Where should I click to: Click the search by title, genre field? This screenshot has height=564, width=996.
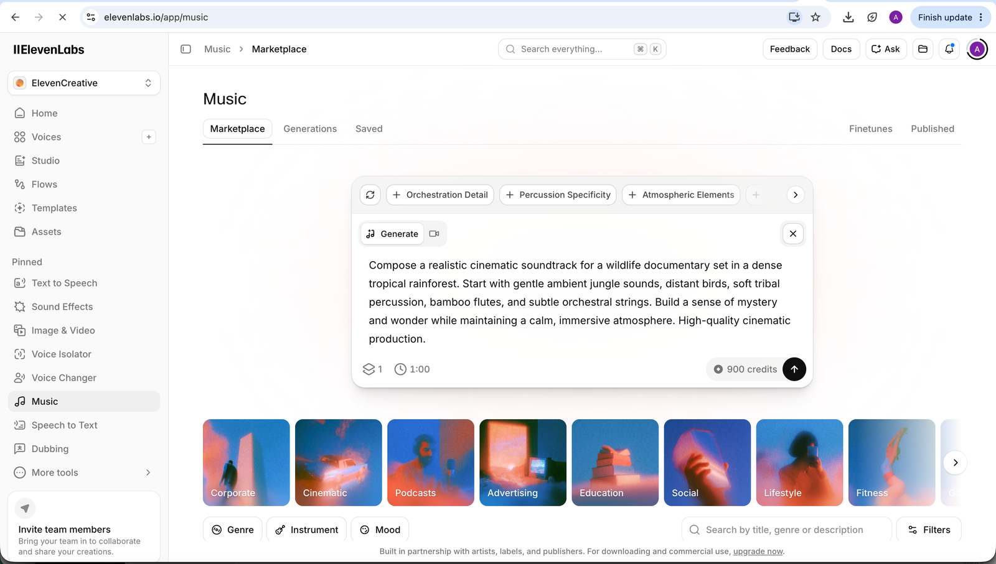(x=787, y=530)
